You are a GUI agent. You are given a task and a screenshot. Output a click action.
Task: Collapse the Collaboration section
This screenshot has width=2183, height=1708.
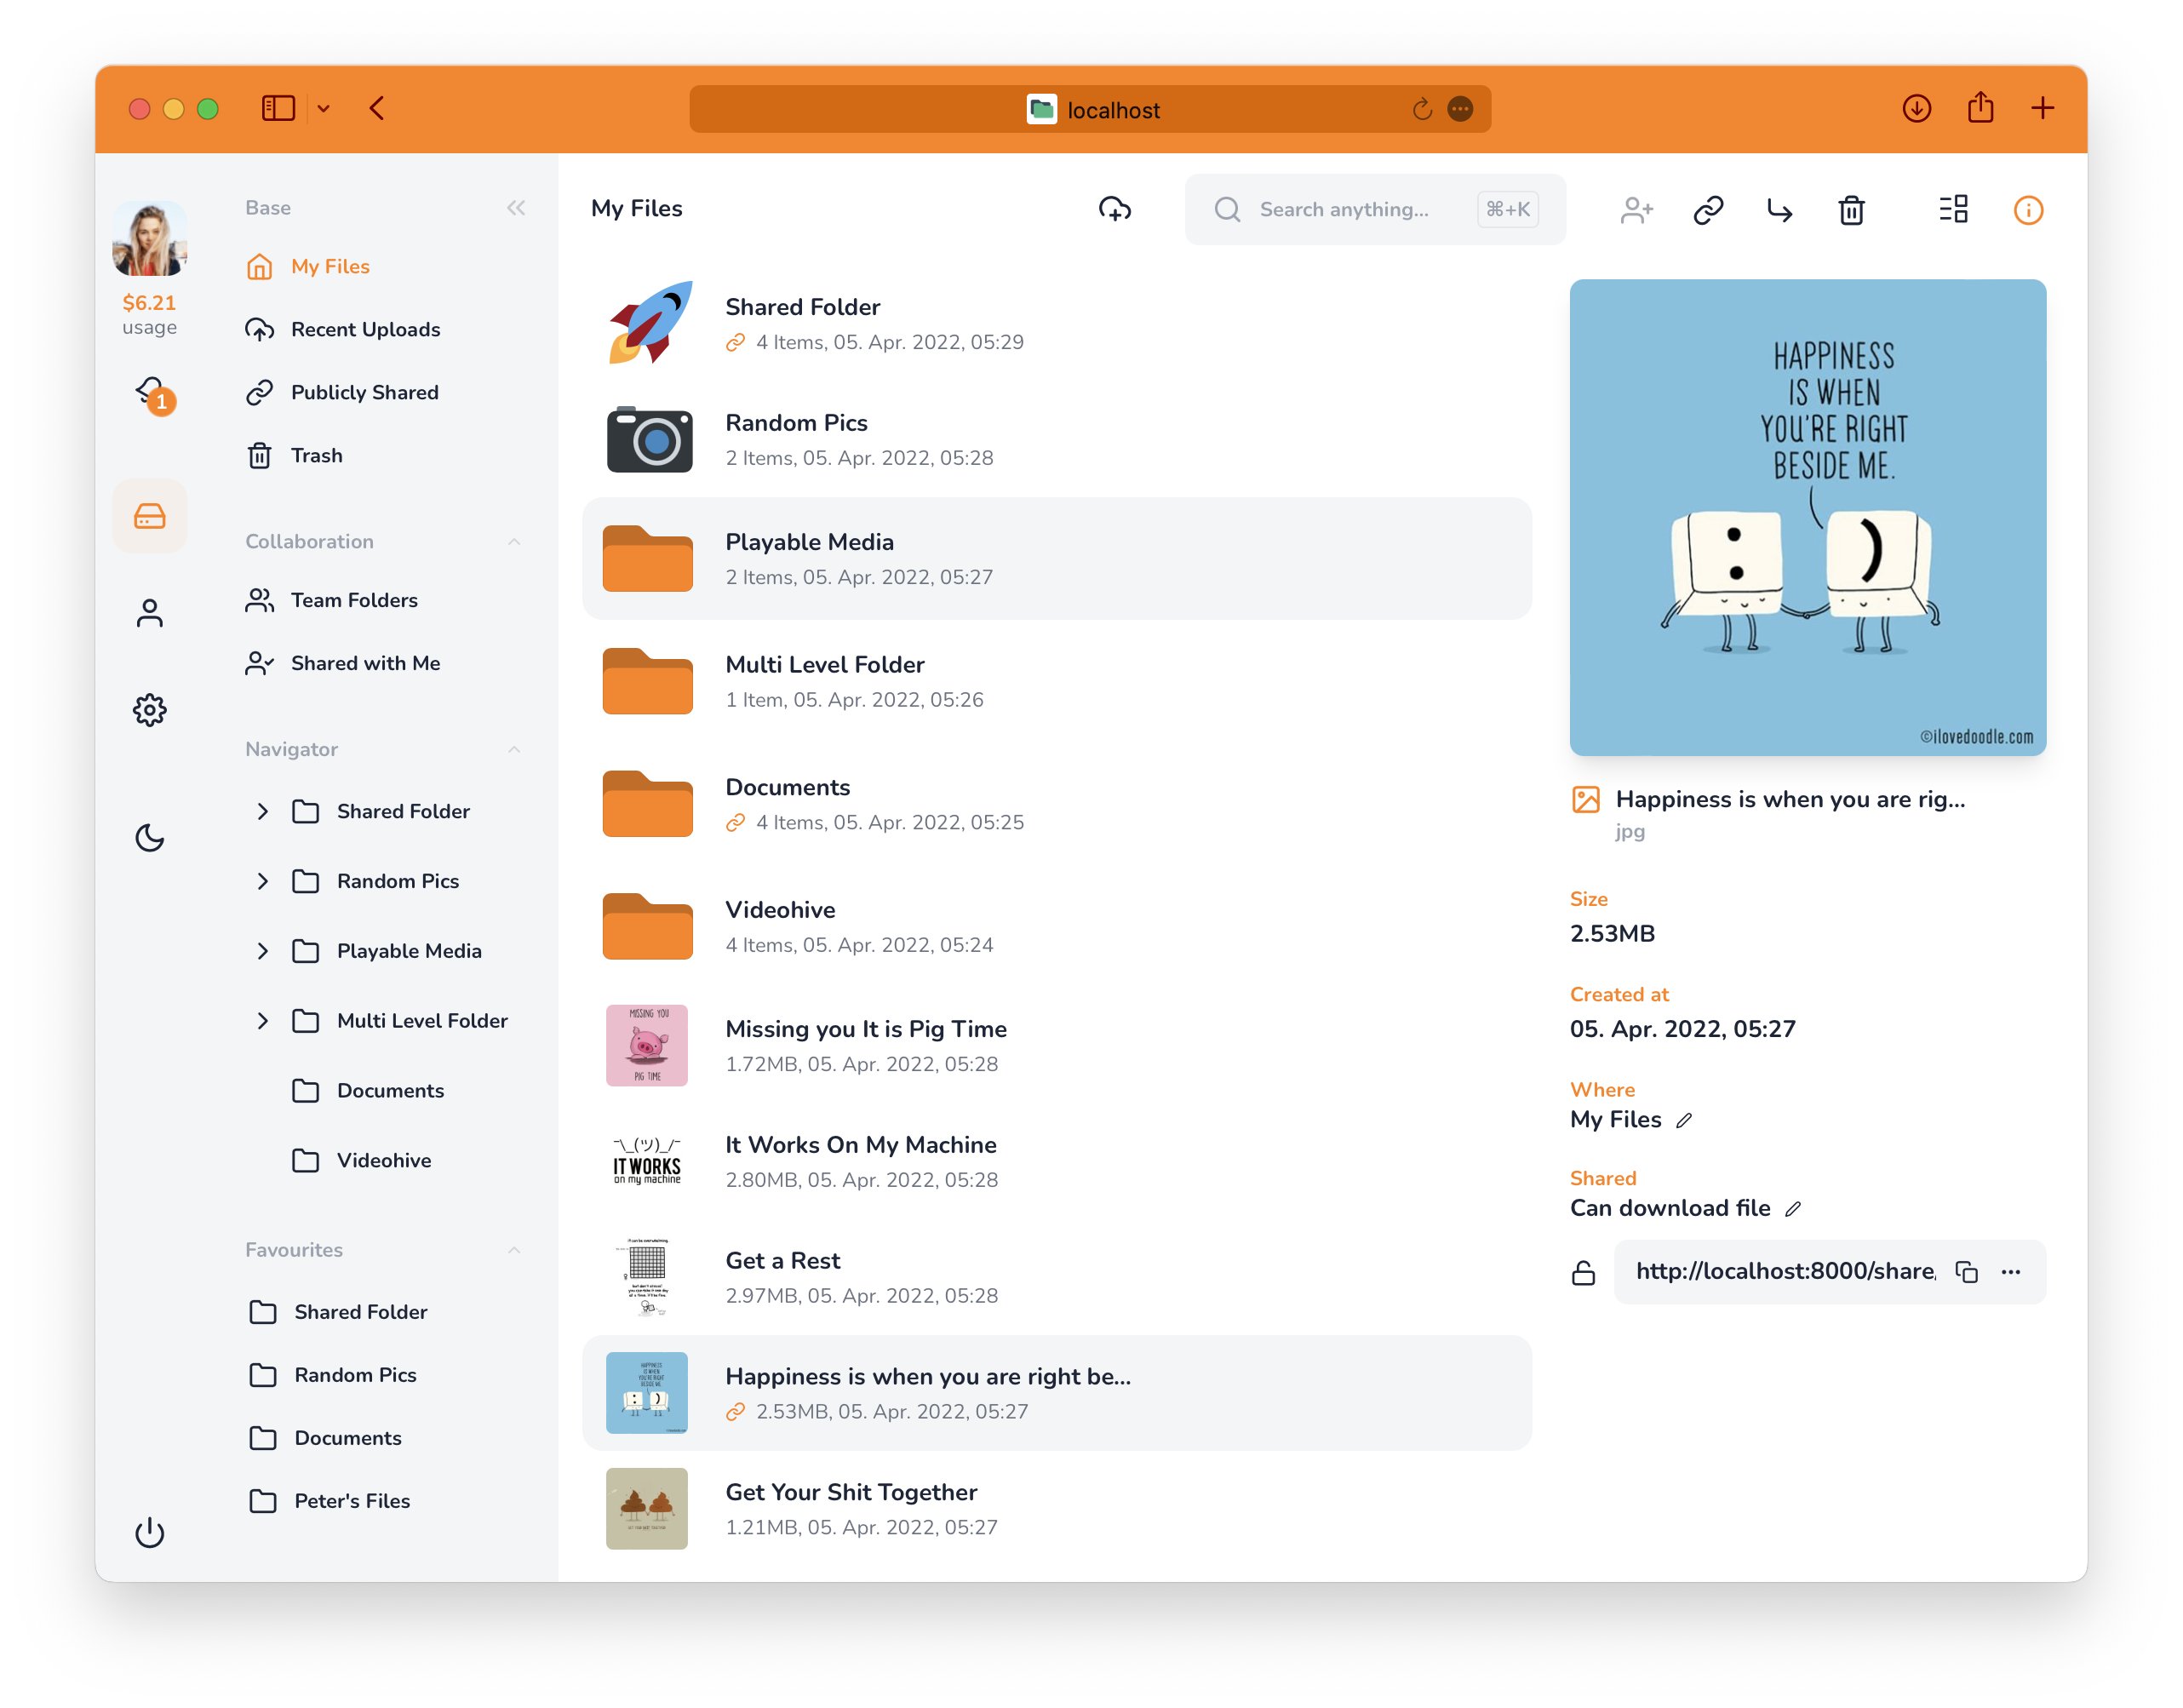click(514, 541)
